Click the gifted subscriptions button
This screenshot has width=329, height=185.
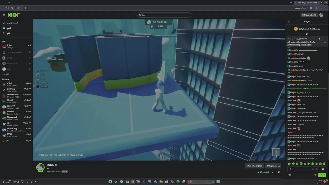(254, 166)
